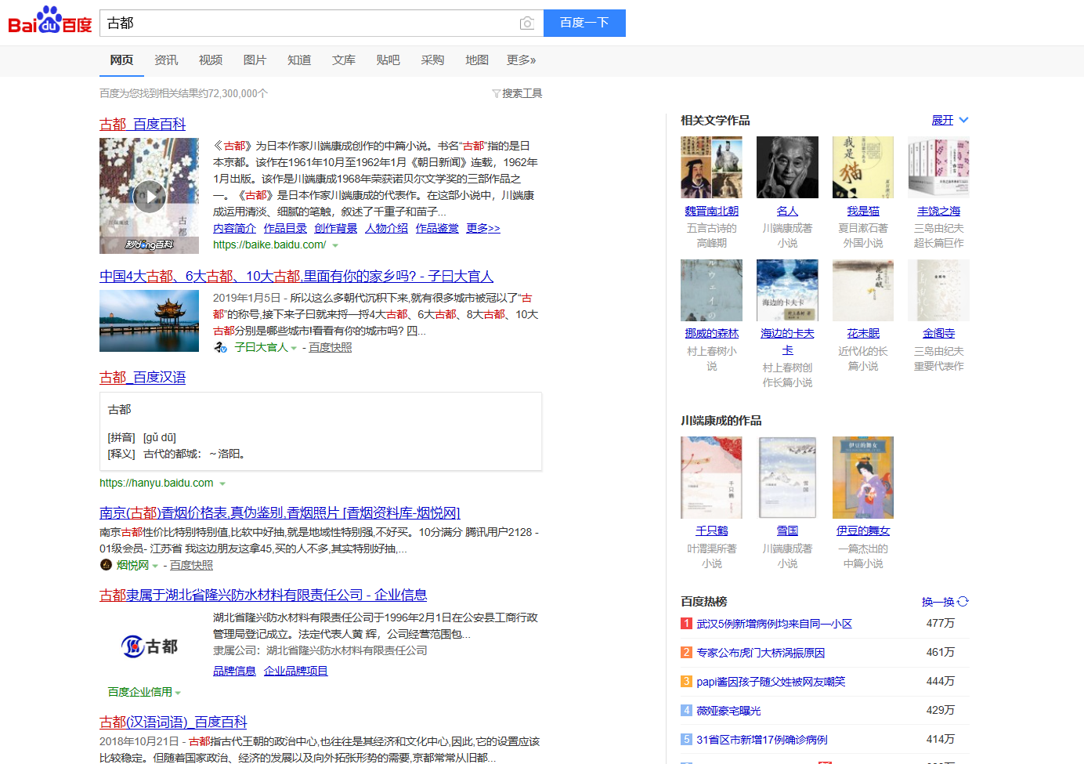Click the refresh icon next to 换一换
The width and height of the screenshot is (1084, 764).
(x=963, y=602)
